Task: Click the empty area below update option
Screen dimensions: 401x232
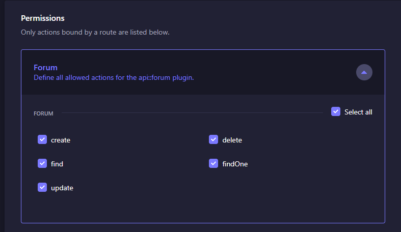Action: click(203, 207)
